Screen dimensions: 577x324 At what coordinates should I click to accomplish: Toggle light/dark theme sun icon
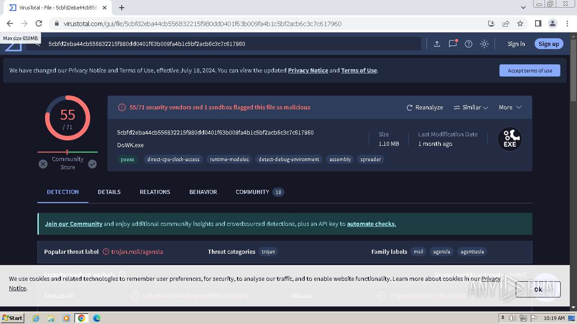[x=484, y=44]
